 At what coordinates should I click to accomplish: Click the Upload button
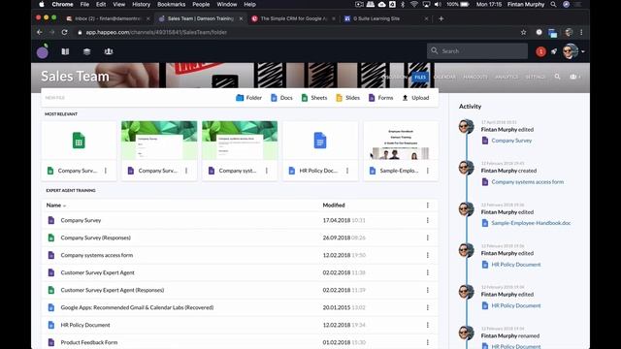tap(415, 98)
